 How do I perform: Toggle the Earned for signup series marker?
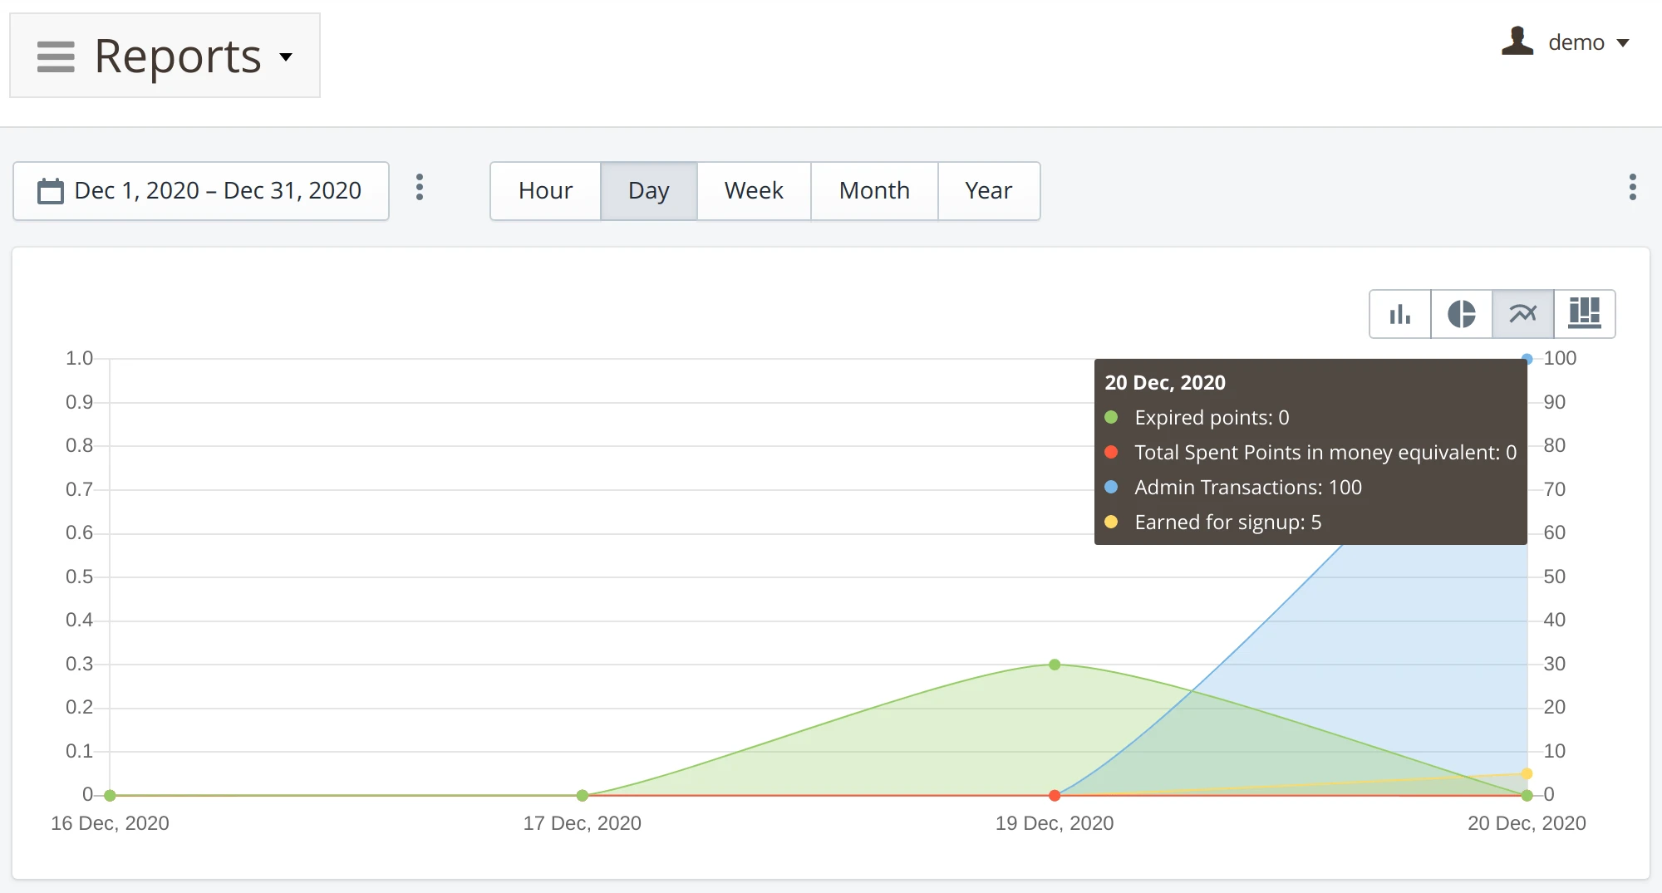click(1112, 523)
